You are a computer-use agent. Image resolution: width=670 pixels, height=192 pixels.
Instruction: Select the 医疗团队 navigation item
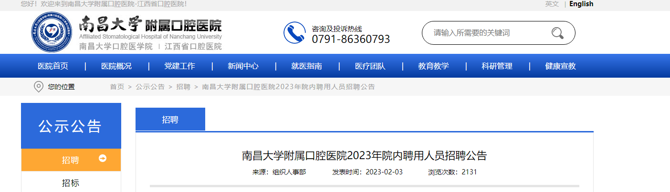370,66
